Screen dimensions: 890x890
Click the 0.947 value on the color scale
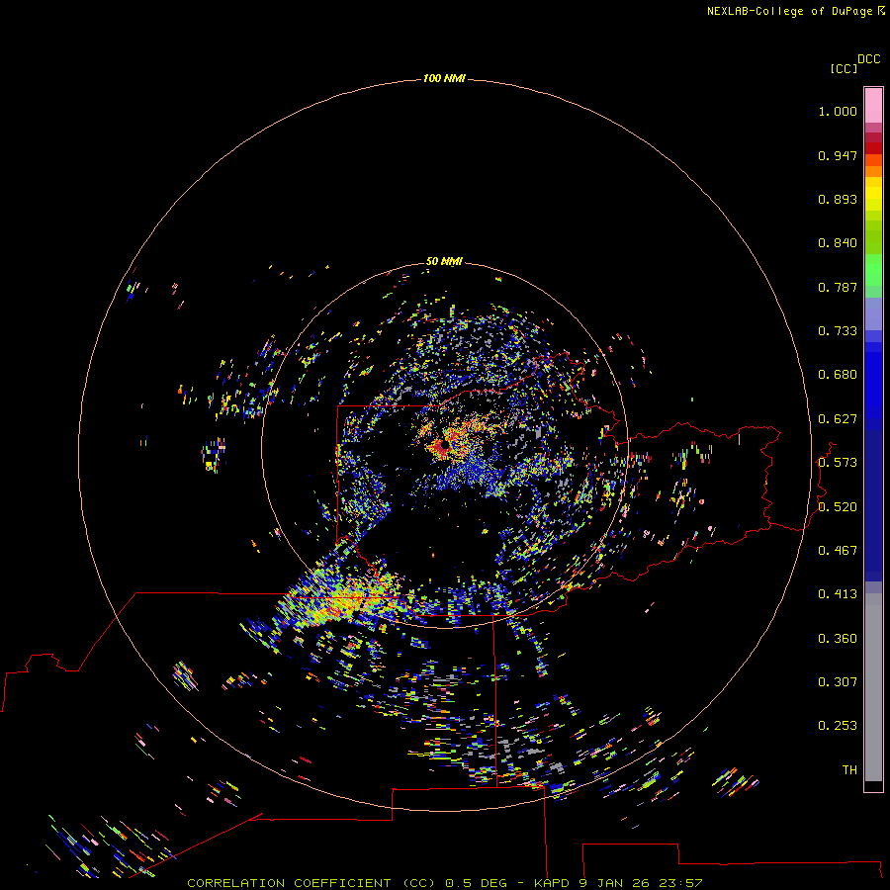[x=838, y=155]
